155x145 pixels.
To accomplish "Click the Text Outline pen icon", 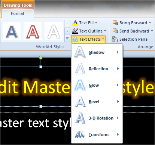I will point(75,31).
